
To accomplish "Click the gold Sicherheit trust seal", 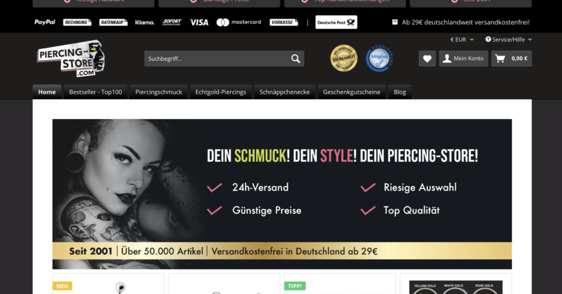I will [344, 58].
